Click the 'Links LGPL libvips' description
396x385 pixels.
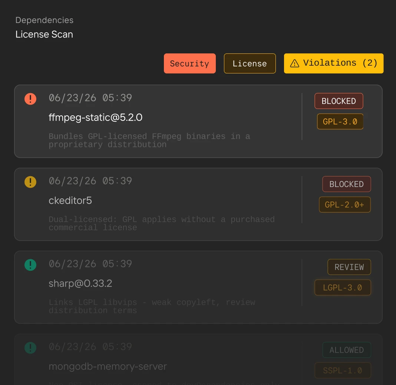pyautogui.click(x=152, y=306)
